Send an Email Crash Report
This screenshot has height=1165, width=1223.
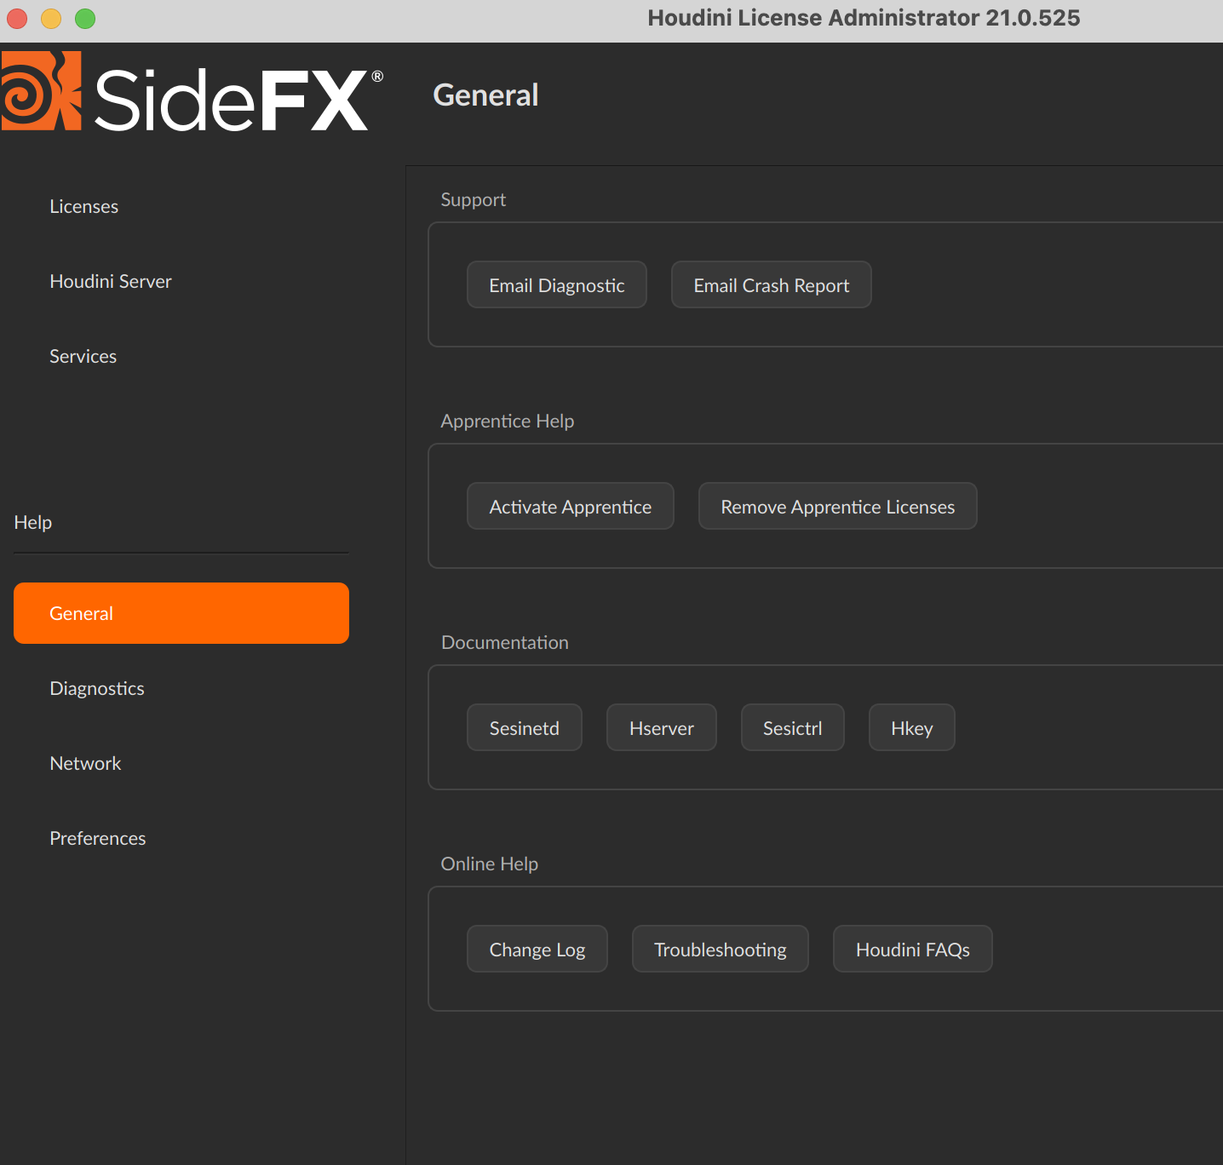point(772,284)
